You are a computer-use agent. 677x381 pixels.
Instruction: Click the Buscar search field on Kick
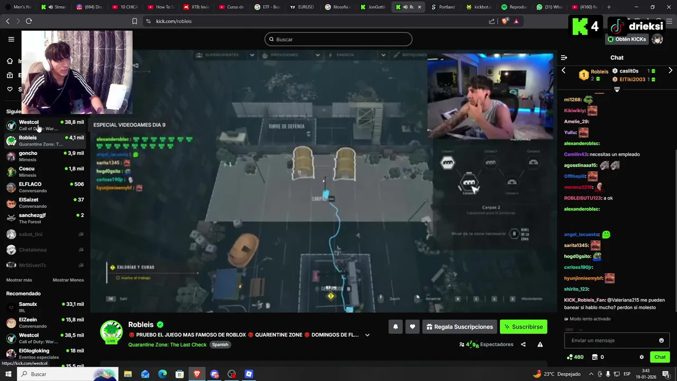[338, 39]
